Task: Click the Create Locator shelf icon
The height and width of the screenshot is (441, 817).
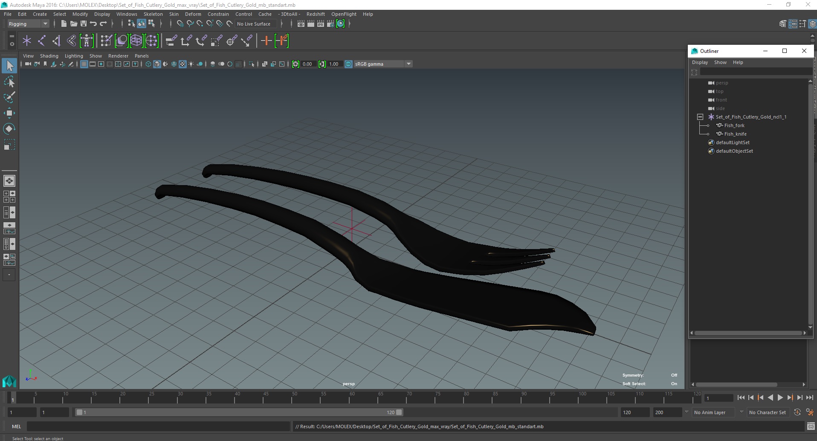Action: (27, 41)
